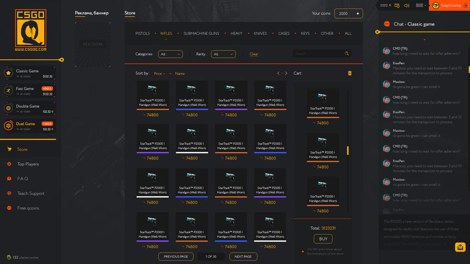
Task: Click the CSGOQ logo
Action: click(31, 30)
